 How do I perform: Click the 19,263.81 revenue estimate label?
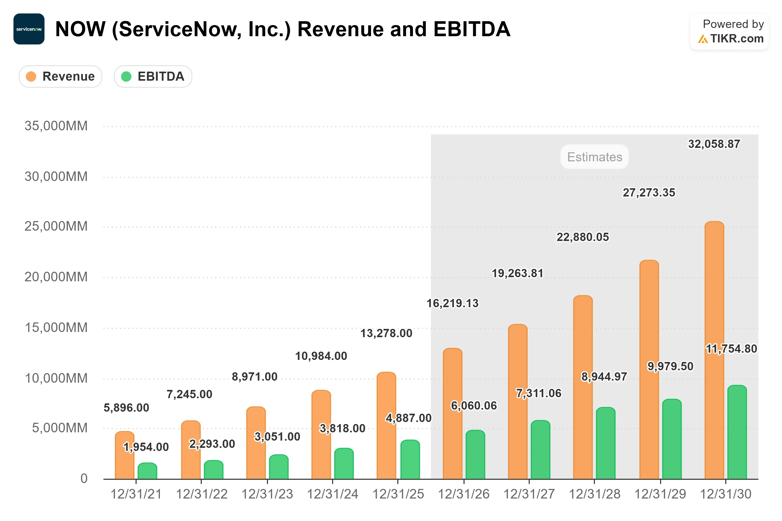point(517,274)
